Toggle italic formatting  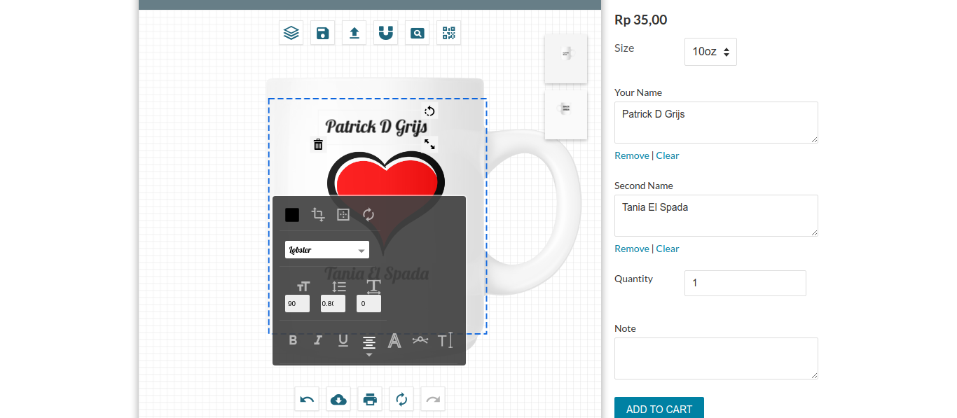coord(318,340)
